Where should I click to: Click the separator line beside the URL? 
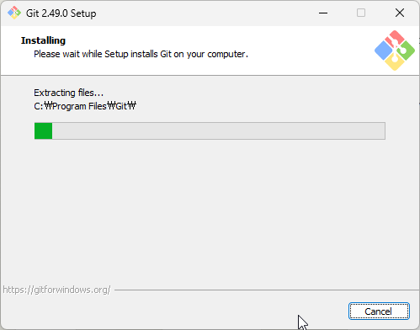point(267,290)
